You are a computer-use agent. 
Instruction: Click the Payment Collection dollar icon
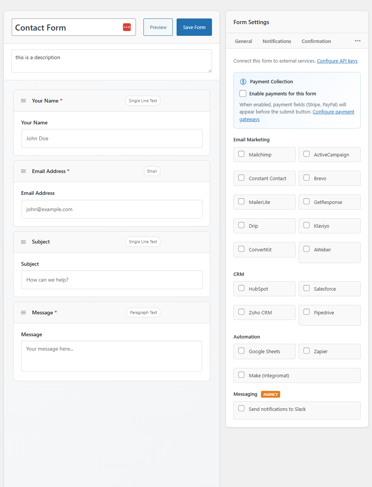click(243, 81)
